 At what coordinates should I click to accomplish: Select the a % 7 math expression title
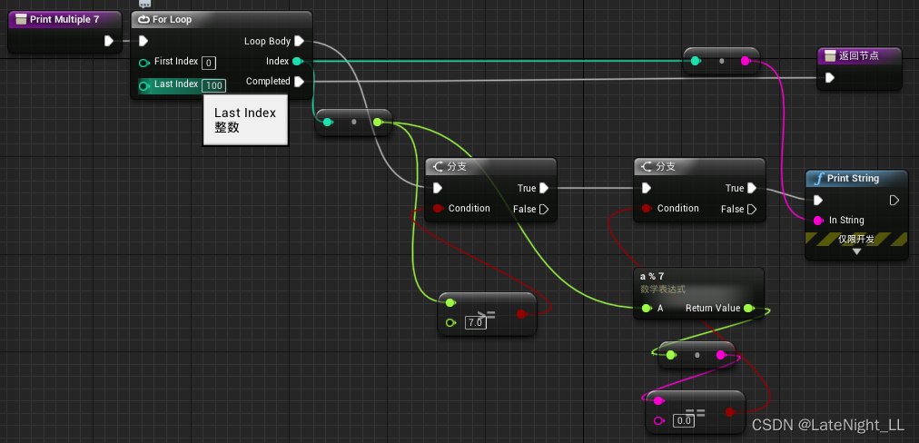click(652, 276)
